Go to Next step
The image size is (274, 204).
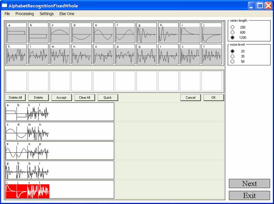(249, 183)
